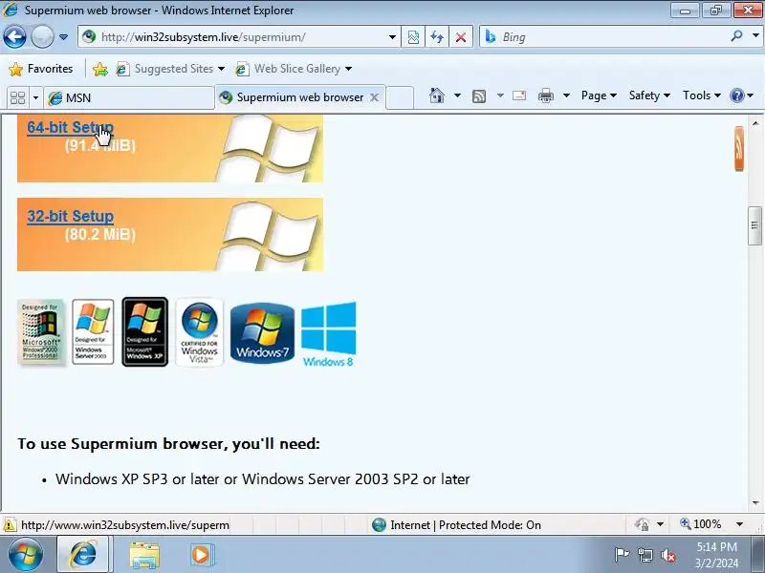
Task: Open the Web Slice Gallery dropdown
Action: tap(294, 69)
